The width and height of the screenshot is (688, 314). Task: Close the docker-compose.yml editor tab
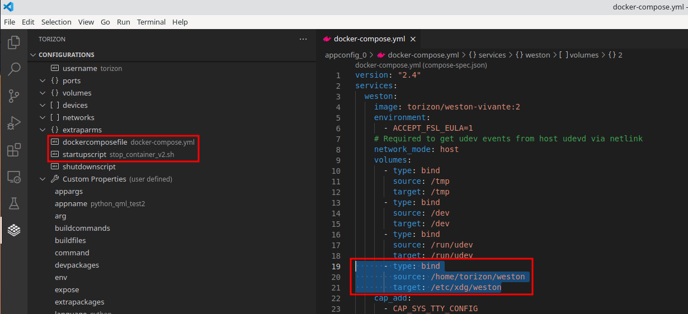tap(413, 39)
